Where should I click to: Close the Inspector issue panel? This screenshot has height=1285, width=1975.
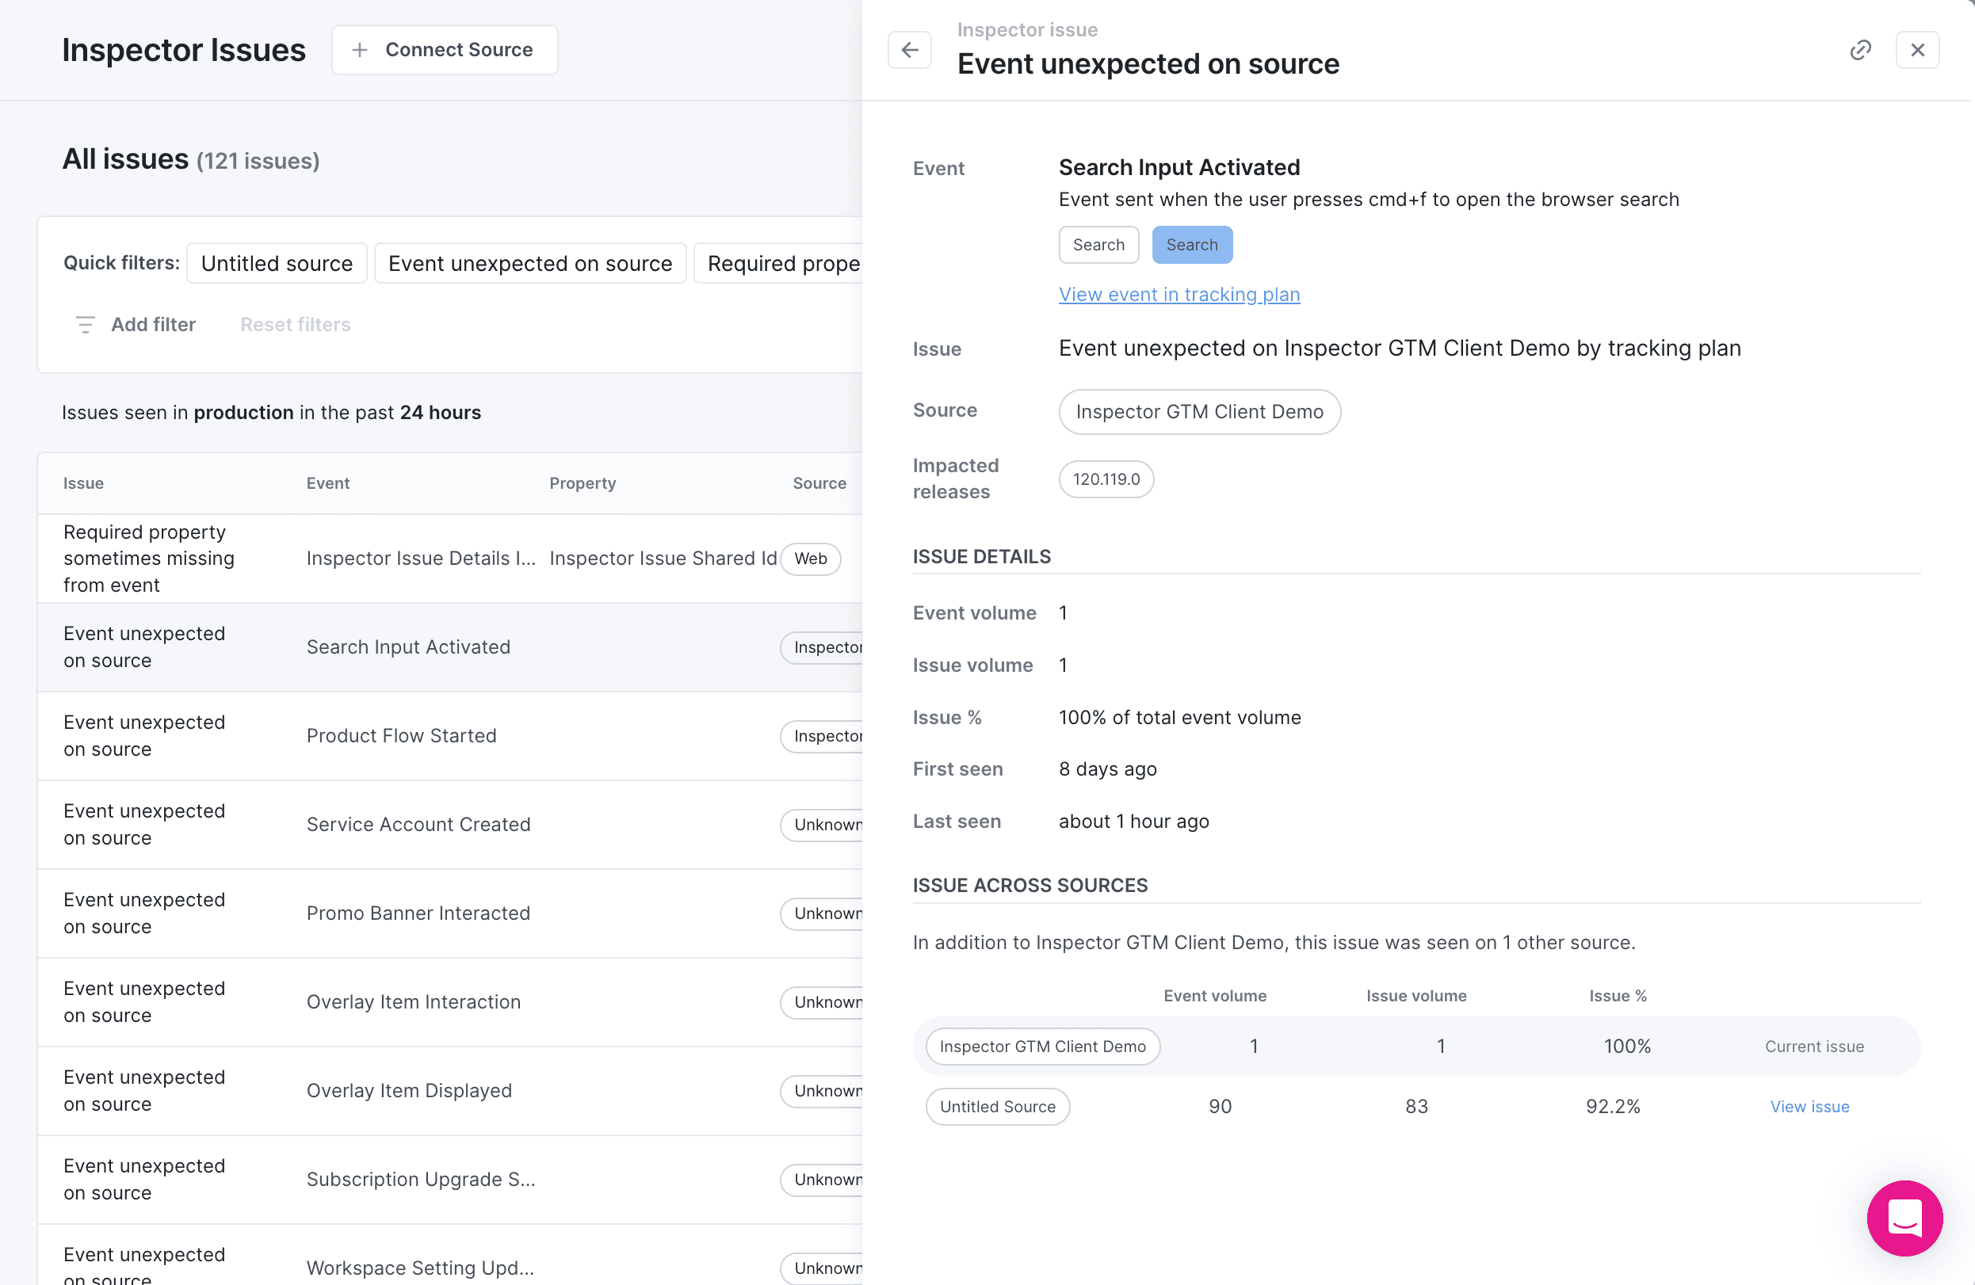pyautogui.click(x=1917, y=50)
